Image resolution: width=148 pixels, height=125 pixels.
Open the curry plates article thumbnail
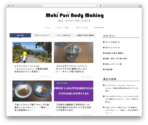point(32,91)
